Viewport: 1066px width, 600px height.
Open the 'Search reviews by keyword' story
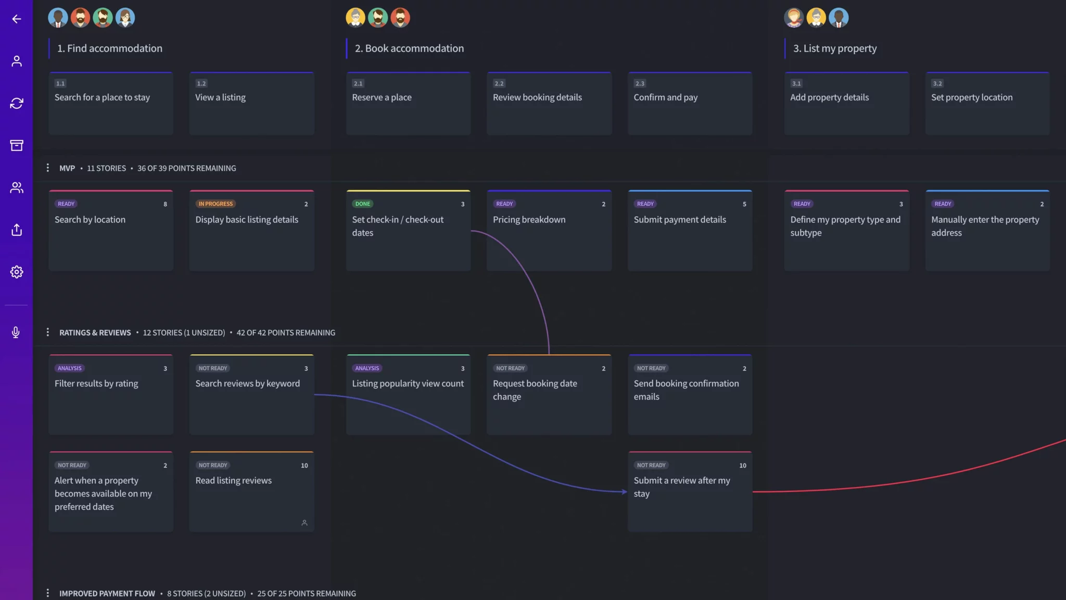point(252,395)
